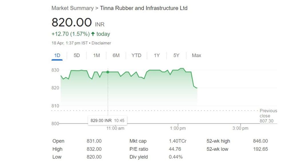This screenshot has height=165, width=293.
Task: Click the 820.00 current price value
Action: 72,22
